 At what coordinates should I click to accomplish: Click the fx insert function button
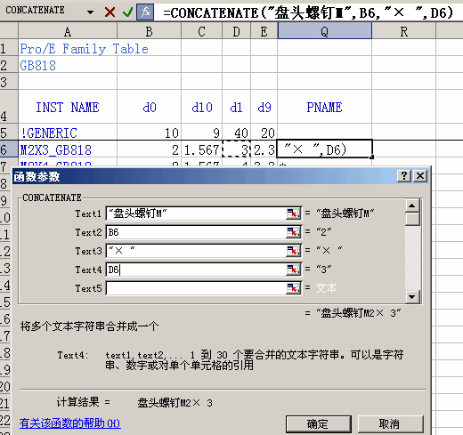point(145,12)
